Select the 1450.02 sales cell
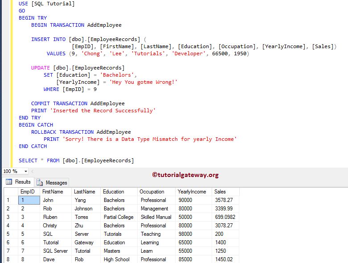Viewport: 348px width, 263px height. [226, 259]
